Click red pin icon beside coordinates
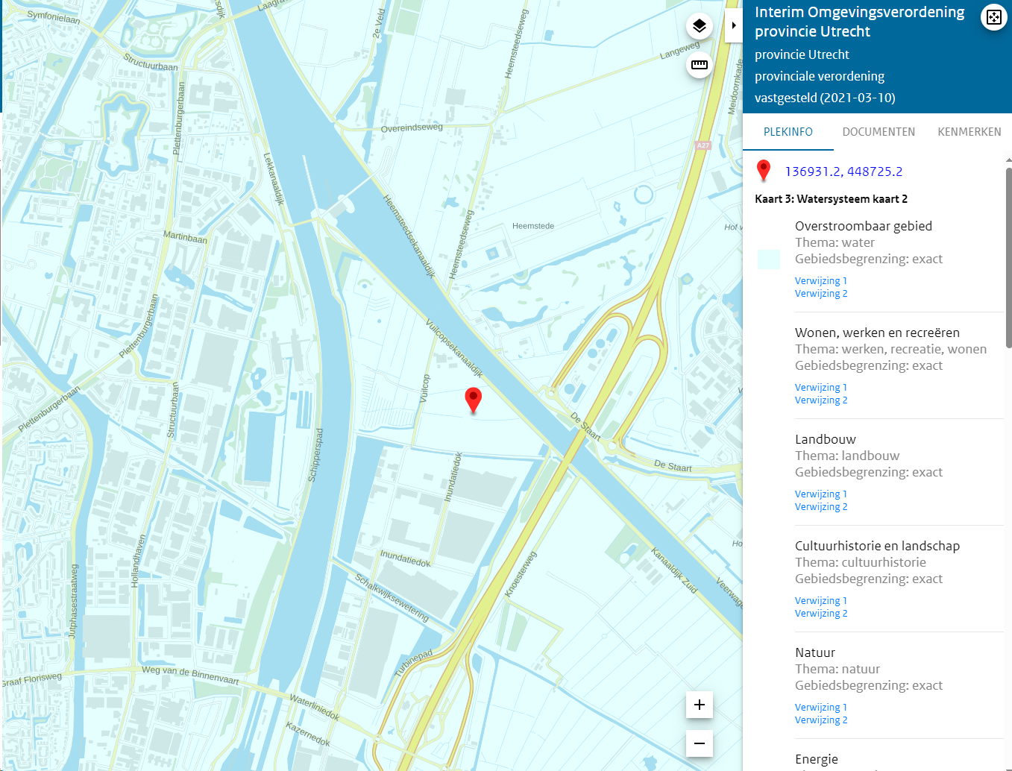 coord(763,171)
